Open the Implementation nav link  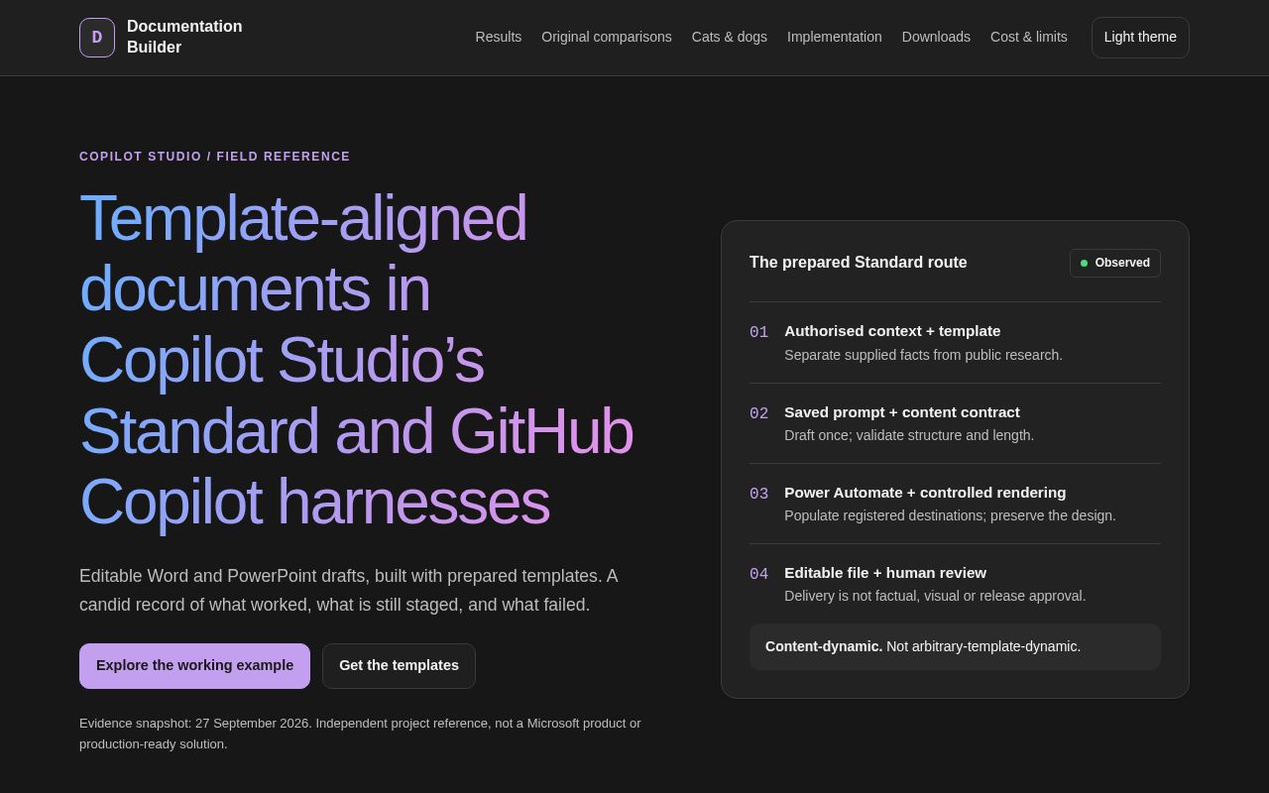835,37
